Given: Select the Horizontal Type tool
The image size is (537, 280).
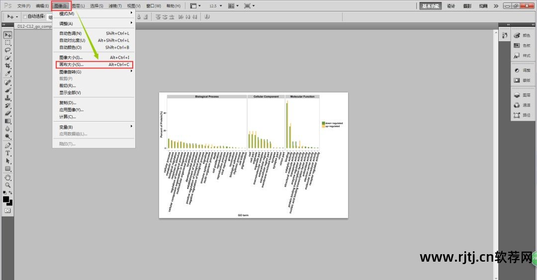Looking at the screenshot, I should click(x=8, y=153).
